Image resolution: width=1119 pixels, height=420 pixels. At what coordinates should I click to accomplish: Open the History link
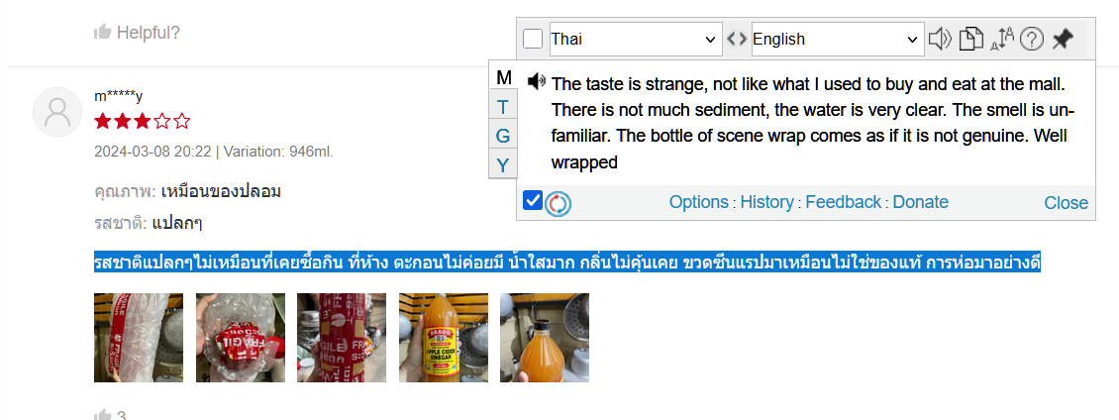pyautogui.click(x=766, y=202)
